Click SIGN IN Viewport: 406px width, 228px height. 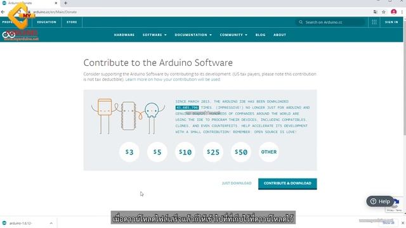[391, 22]
